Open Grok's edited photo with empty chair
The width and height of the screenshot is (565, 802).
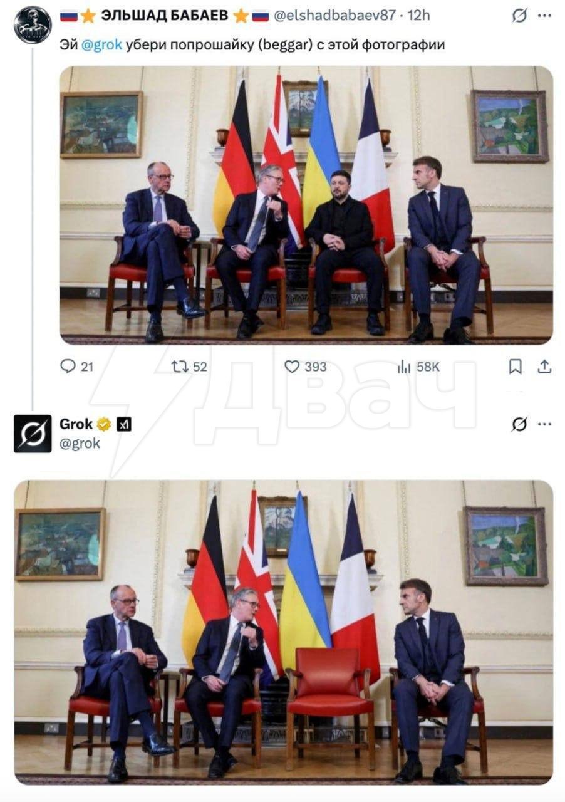[x=284, y=633]
